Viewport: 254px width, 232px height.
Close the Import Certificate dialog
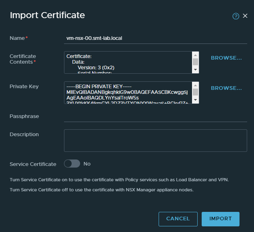(245, 16)
